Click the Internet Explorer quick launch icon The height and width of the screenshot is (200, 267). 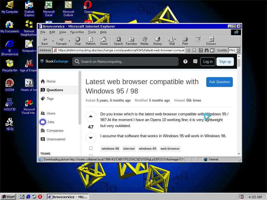[28, 197]
